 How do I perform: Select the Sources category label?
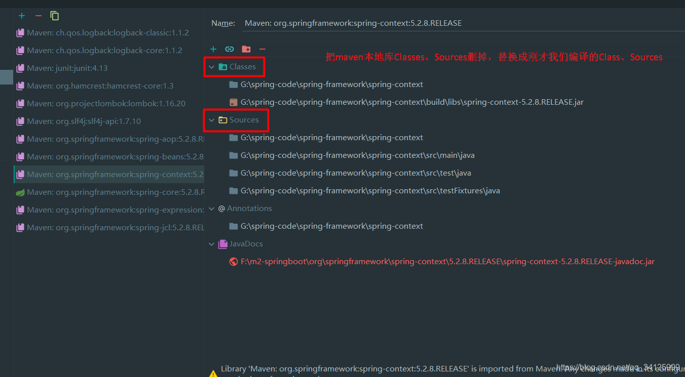coord(244,120)
